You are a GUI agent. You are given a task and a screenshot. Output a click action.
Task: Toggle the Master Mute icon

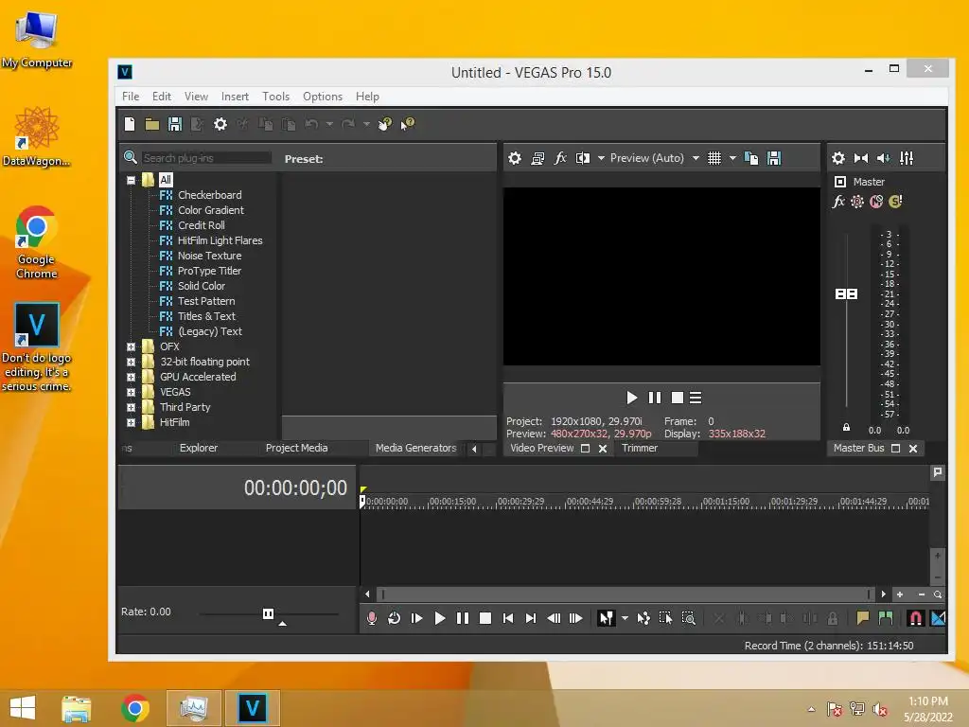[x=876, y=202]
